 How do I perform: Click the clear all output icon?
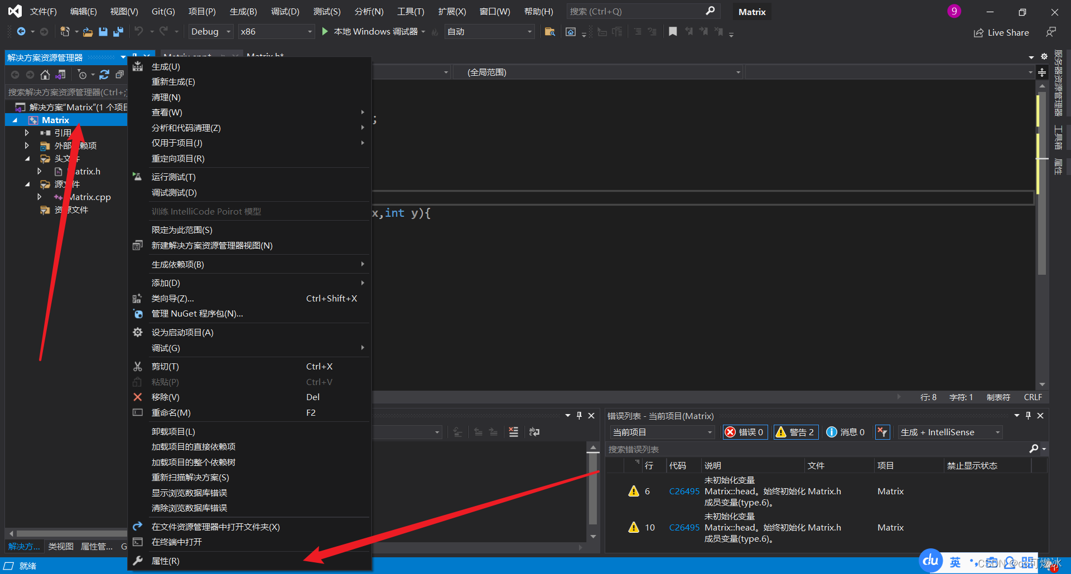tap(514, 432)
